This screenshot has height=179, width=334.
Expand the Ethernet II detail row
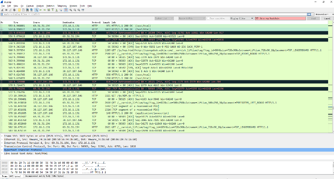(2, 140)
